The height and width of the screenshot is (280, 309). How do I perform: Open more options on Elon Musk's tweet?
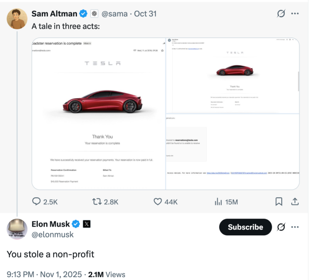[x=295, y=227]
